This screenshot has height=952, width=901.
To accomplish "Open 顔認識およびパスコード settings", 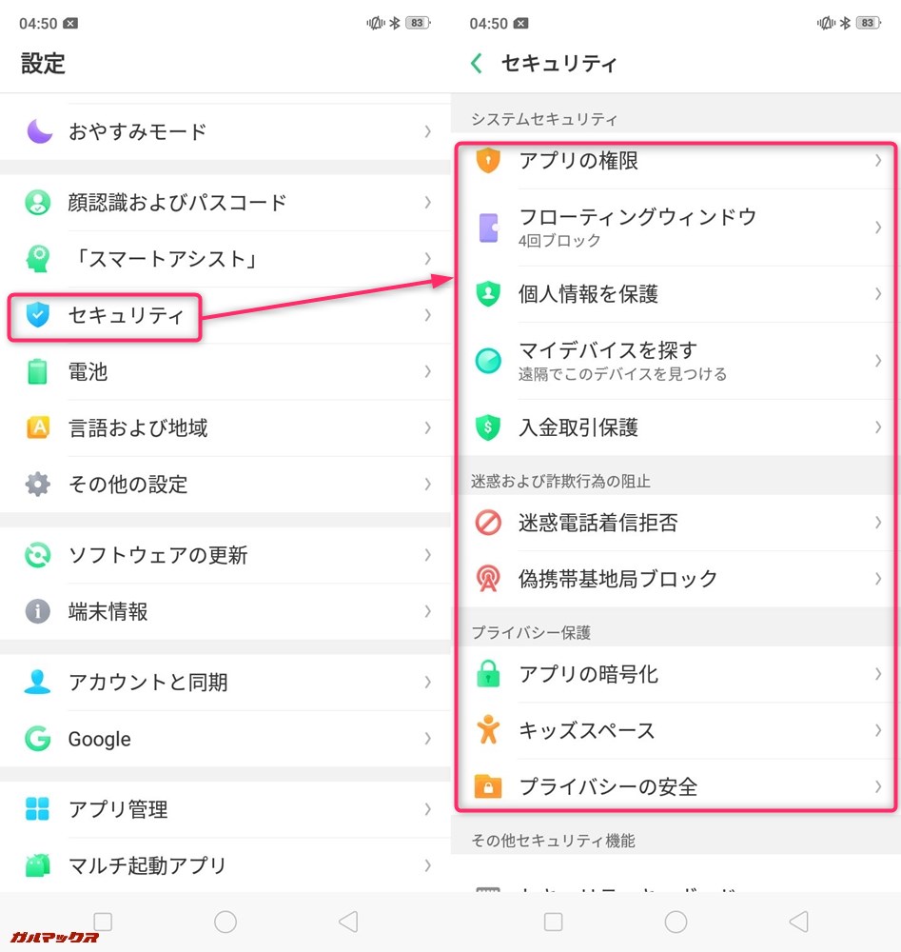I will coord(177,202).
